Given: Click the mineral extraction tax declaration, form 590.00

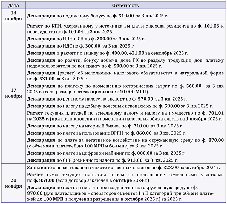Looking at the screenshot, I should [120, 106].
